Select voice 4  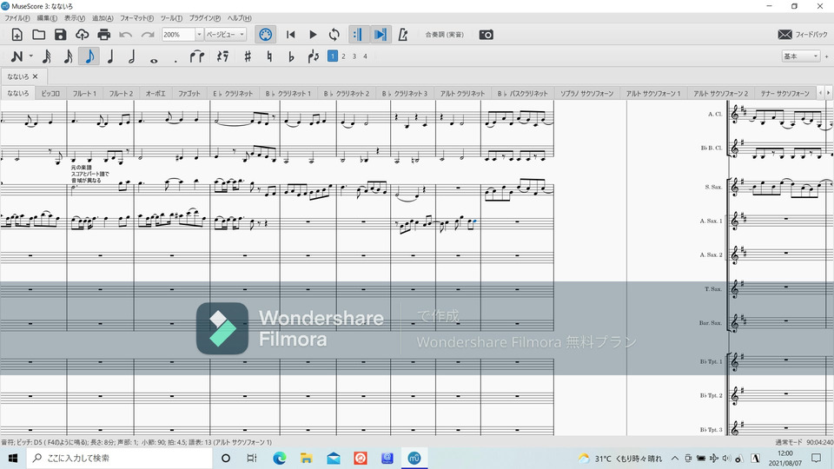366,56
